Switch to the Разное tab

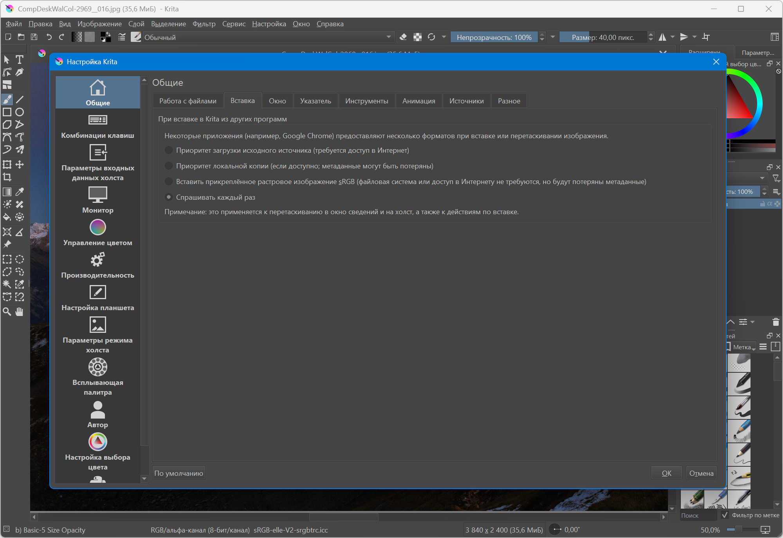click(x=509, y=101)
